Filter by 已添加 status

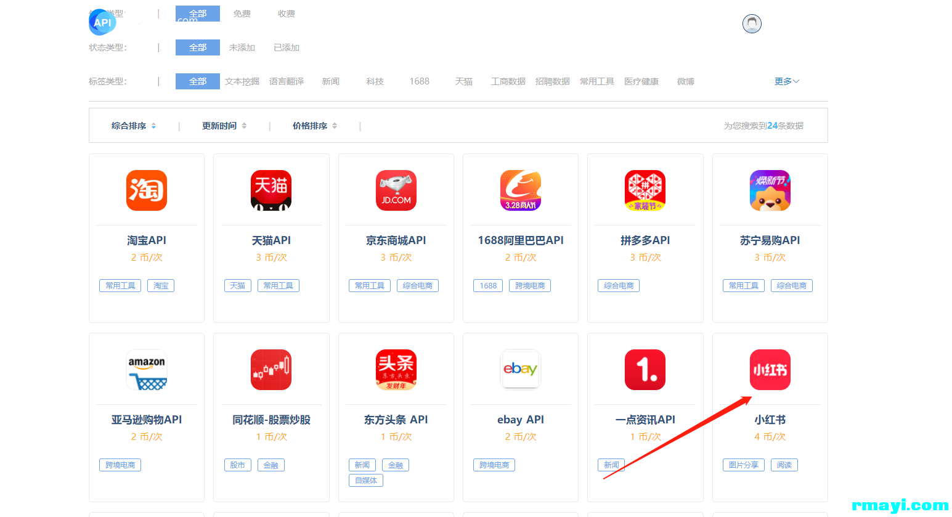287,47
